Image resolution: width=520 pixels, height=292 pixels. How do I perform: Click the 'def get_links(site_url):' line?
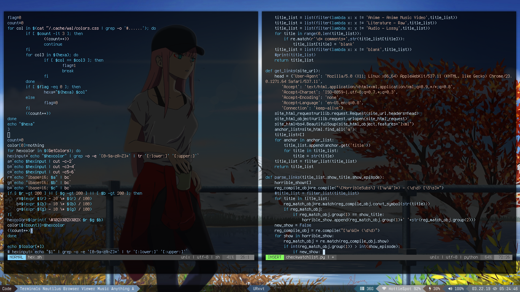(x=293, y=71)
